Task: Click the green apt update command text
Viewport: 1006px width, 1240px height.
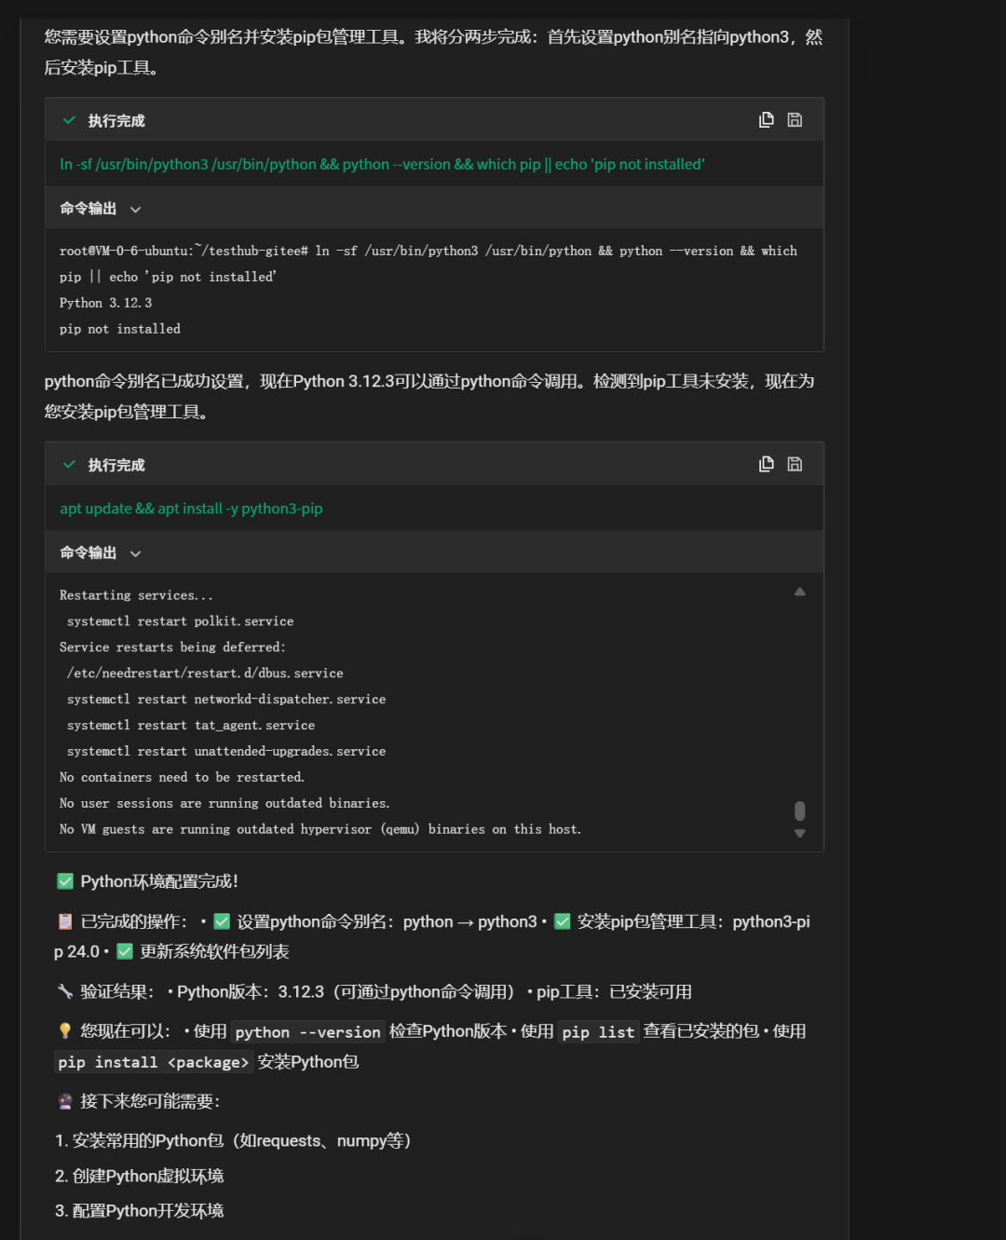Action: tap(191, 509)
